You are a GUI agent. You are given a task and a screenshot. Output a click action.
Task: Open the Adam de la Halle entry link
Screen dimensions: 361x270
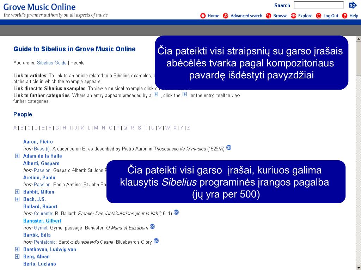43,156
